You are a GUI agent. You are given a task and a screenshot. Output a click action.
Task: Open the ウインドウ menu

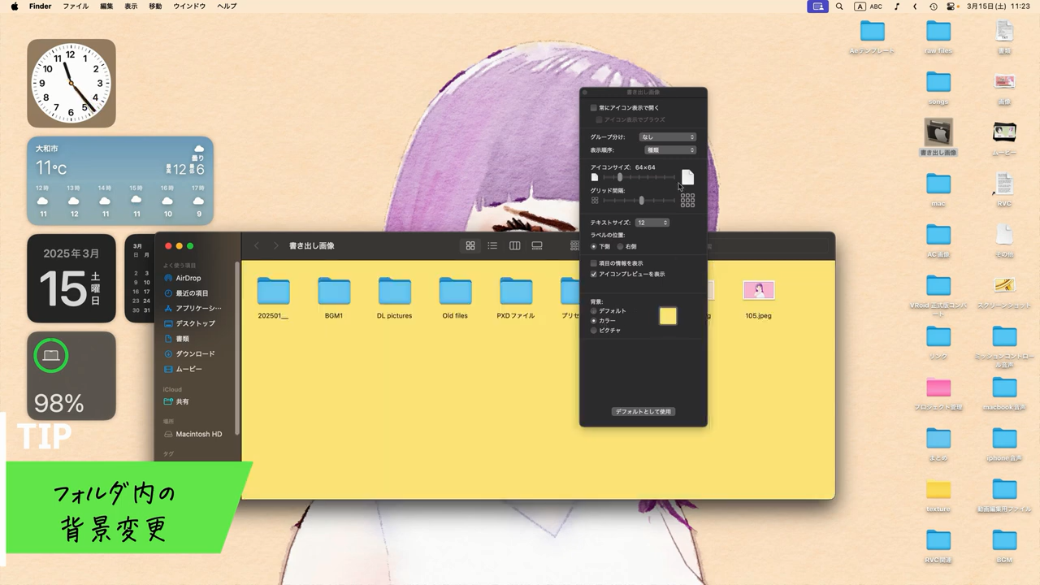click(x=189, y=6)
